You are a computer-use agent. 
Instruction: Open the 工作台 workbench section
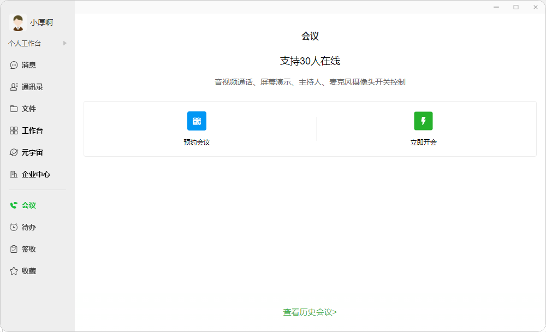point(32,131)
